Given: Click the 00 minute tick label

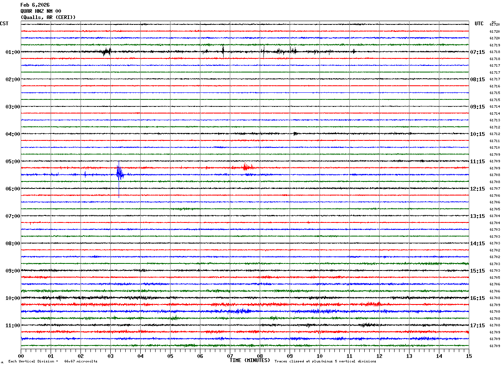Looking at the screenshot, I should point(21,356).
